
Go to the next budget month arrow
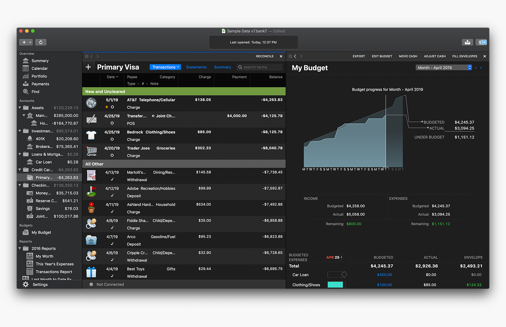(481, 68)
